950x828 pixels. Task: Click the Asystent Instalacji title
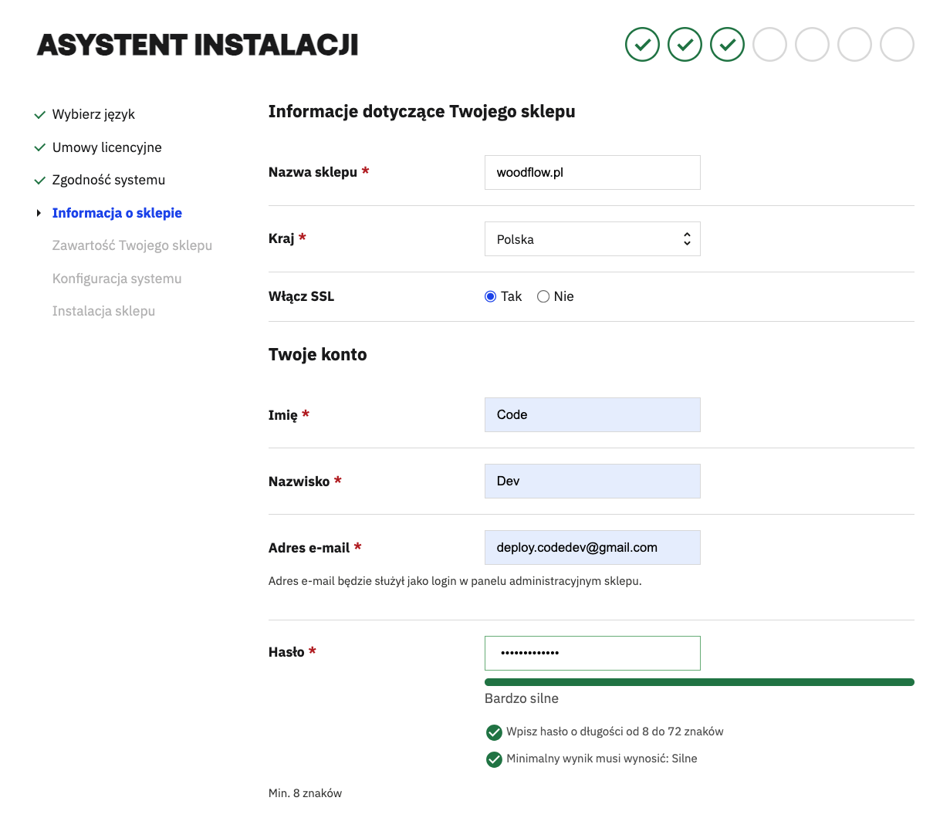198,45
